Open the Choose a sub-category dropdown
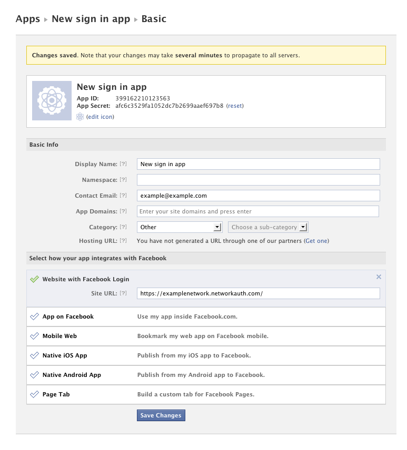407x450 pixels. tap(268, 227)
